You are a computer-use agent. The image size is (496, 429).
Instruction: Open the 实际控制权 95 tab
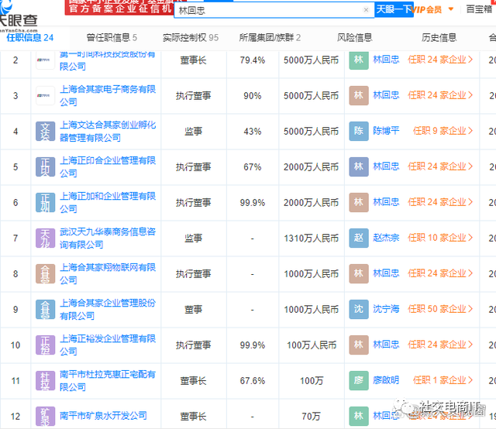click(191, 38)
